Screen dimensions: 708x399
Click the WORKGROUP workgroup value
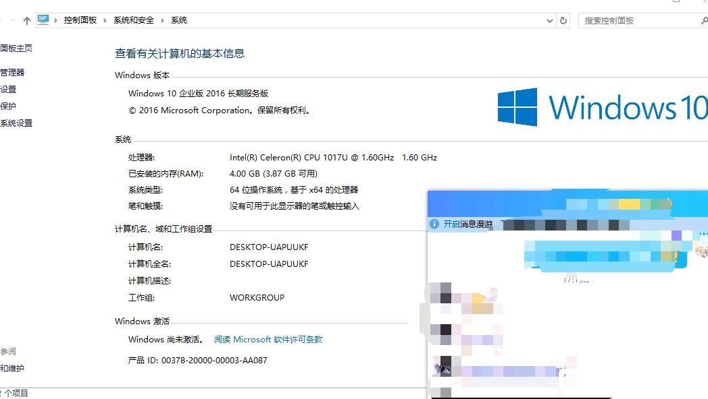tap(257, 298)
